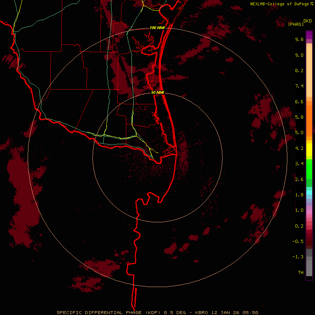Pick the cyan segment beside the 1.8 value

coord(309,192)
